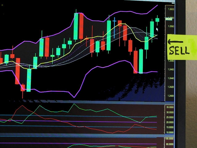Click the 1.2400 price axis label
The image size is (197, 148).
(171, 96)
